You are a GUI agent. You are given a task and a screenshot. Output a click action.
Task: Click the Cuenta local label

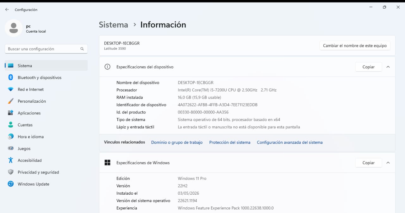pos(36,31)
